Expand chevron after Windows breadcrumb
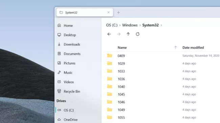This screenshot has height=123, width=220. coord(140,25)
